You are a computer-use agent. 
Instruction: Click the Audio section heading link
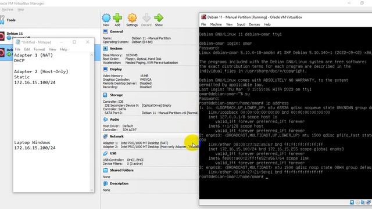tap(115, 120)
